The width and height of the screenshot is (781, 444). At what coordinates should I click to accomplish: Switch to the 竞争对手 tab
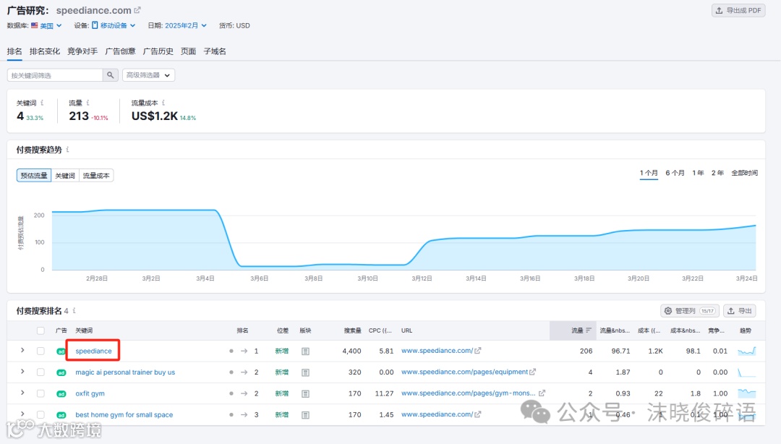(x=82, y=51)
